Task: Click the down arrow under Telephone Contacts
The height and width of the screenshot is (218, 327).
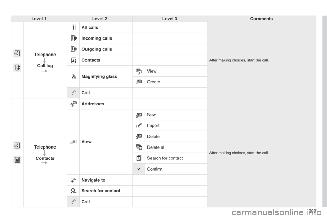Action: point(44,153)
